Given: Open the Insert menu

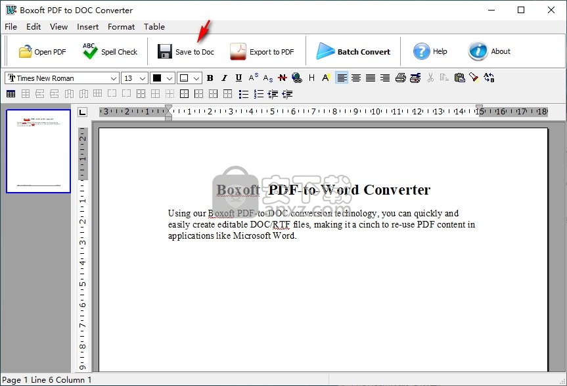Looking at the screenshot, I should coord(87,27).
